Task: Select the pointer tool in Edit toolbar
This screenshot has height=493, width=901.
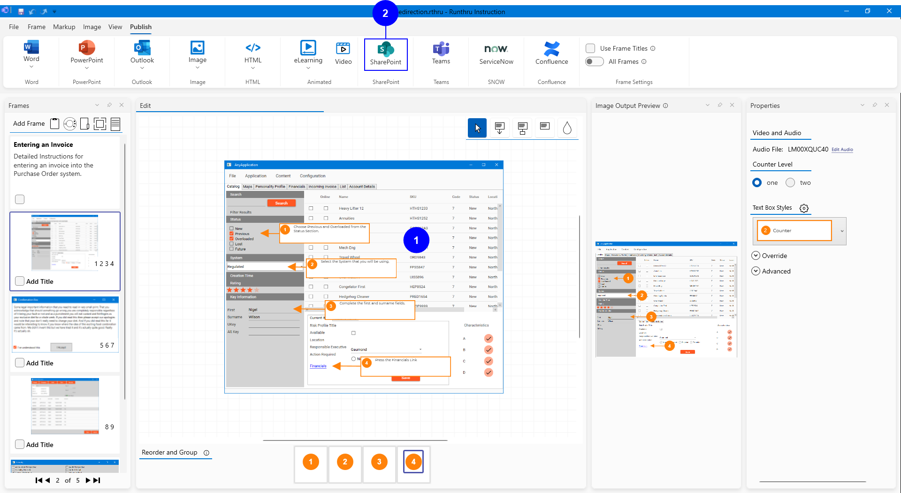Action: click(x=477, y=128)
